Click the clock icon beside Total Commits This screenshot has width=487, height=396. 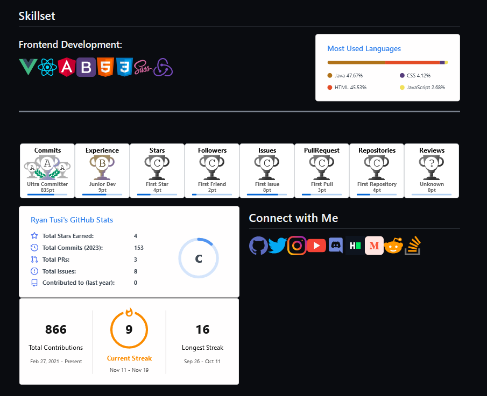tap(34, 248)
